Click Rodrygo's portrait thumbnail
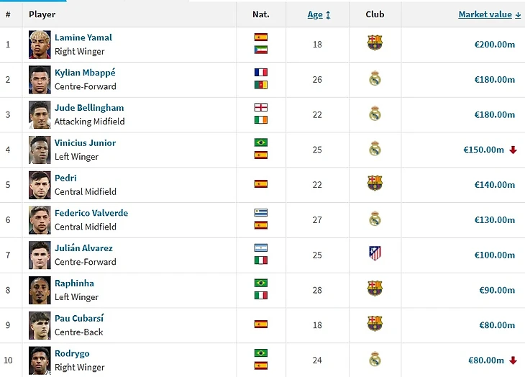This screenshot has height=377, width=525. click(40, 360)
